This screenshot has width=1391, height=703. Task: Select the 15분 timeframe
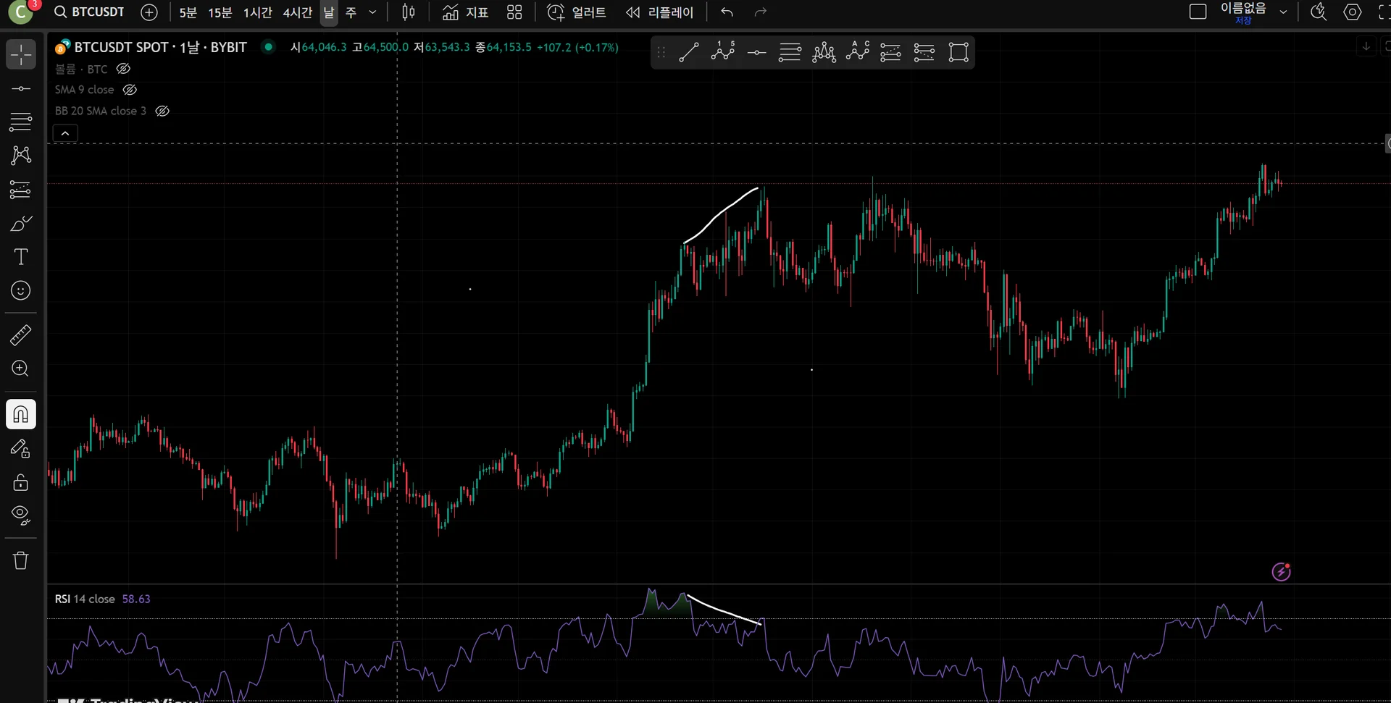[220, 12]
